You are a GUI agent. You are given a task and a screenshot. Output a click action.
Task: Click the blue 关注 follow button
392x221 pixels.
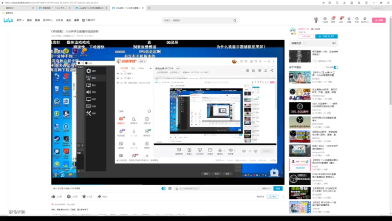[326, 36]
